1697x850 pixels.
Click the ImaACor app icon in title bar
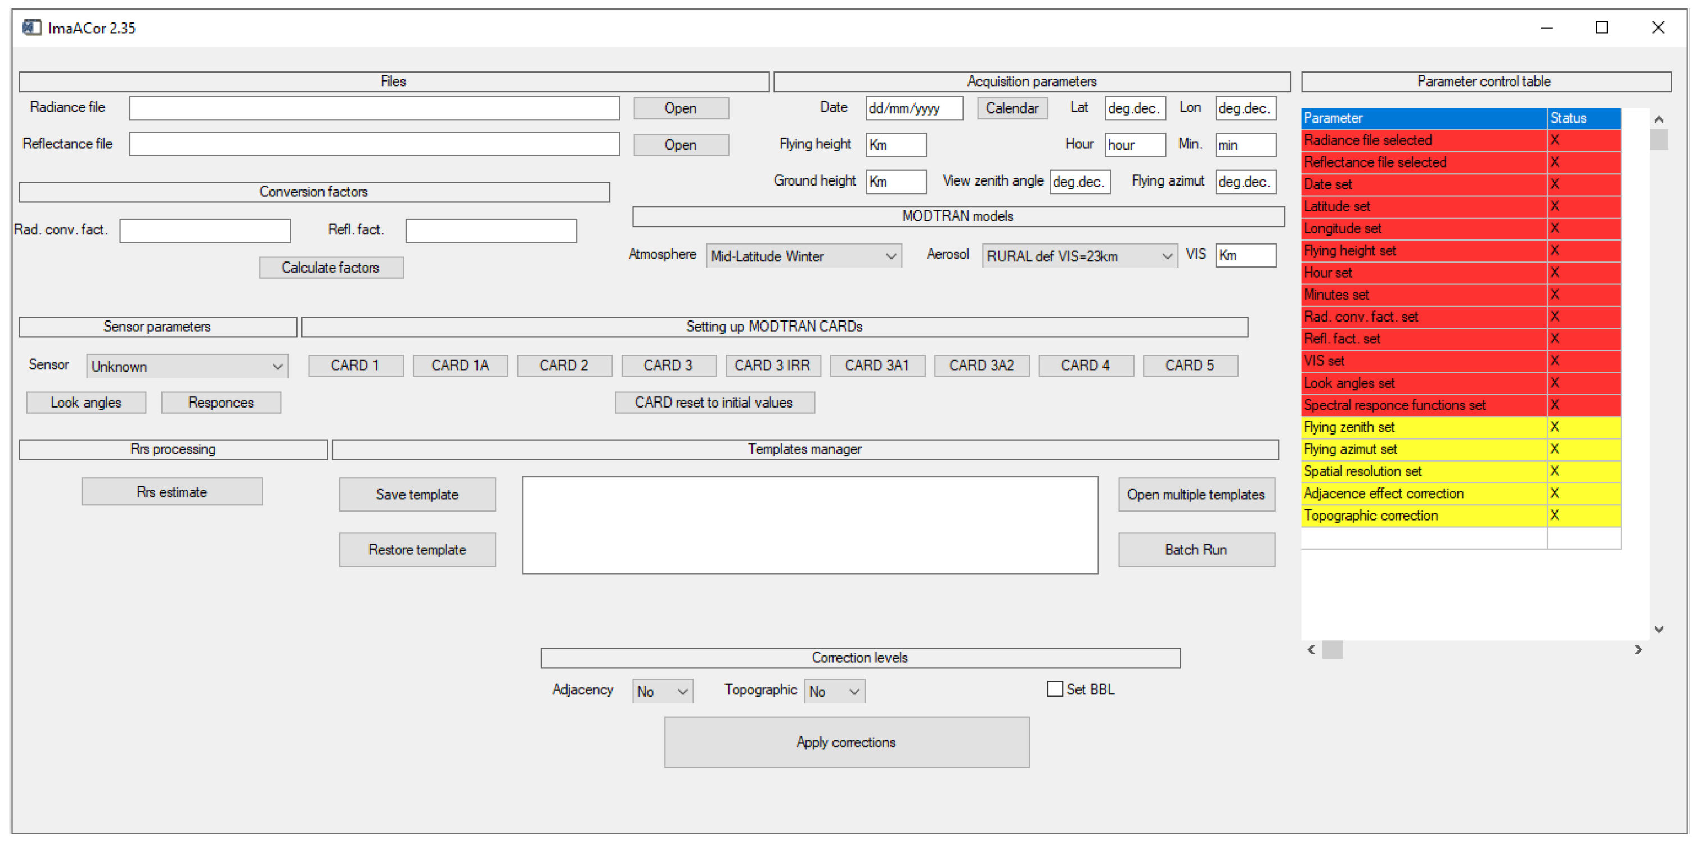pyautogui.click(x=31, y=27)
